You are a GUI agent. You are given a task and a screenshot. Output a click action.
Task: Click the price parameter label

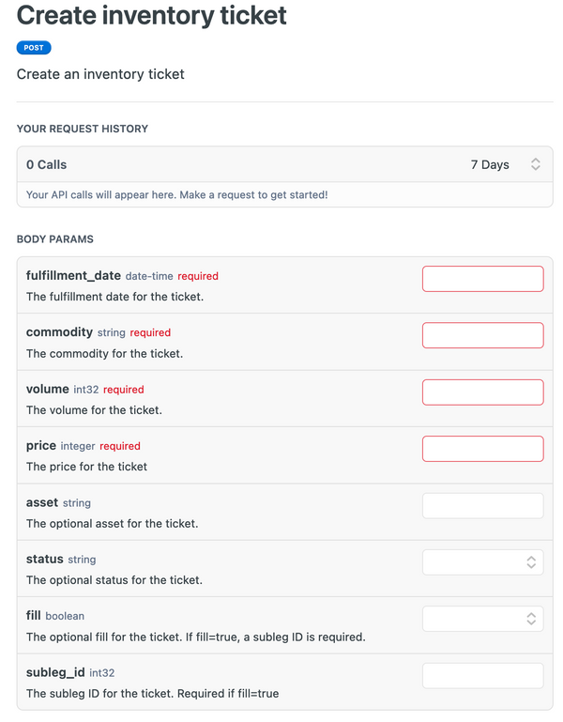(x=41, y=446)
